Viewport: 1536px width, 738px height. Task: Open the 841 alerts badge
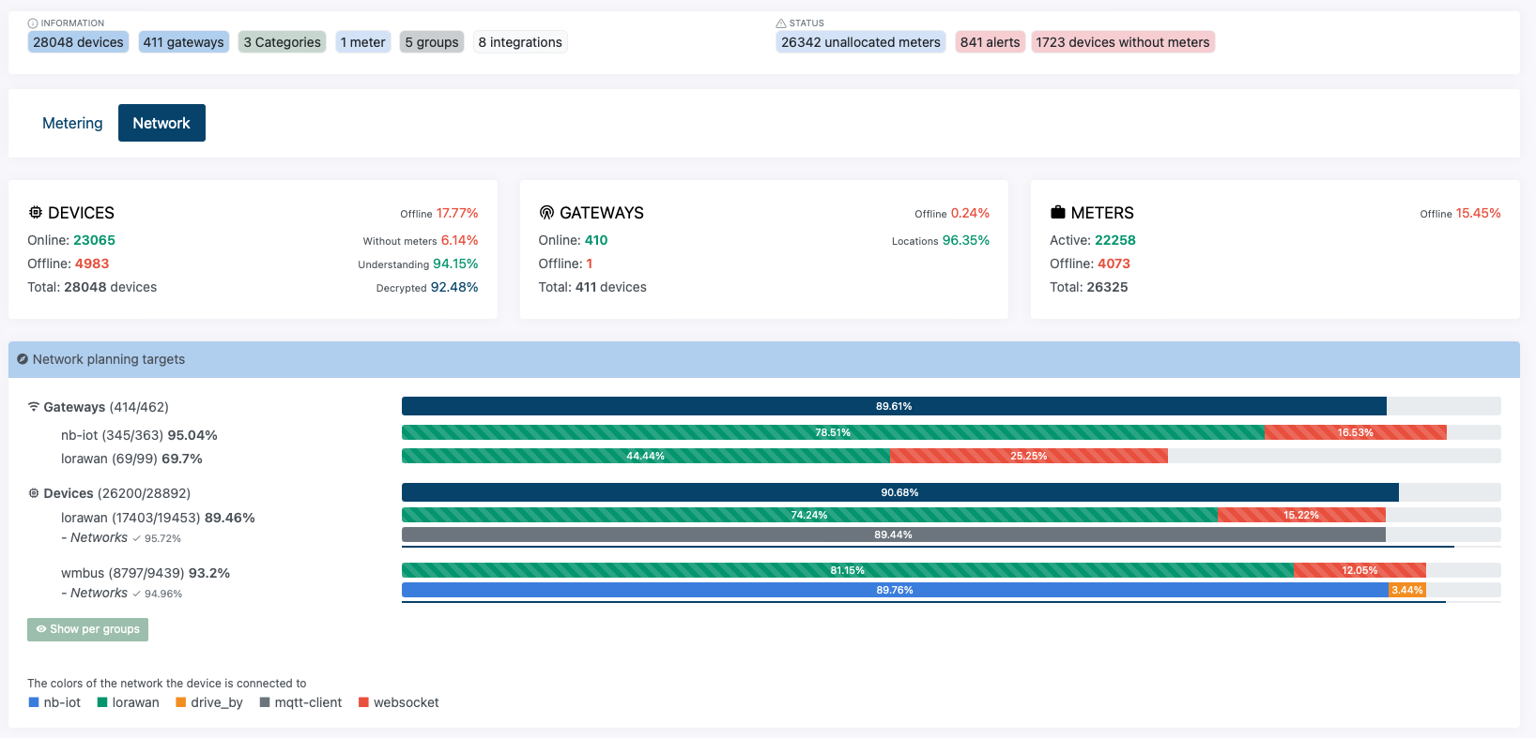point(990,42)
